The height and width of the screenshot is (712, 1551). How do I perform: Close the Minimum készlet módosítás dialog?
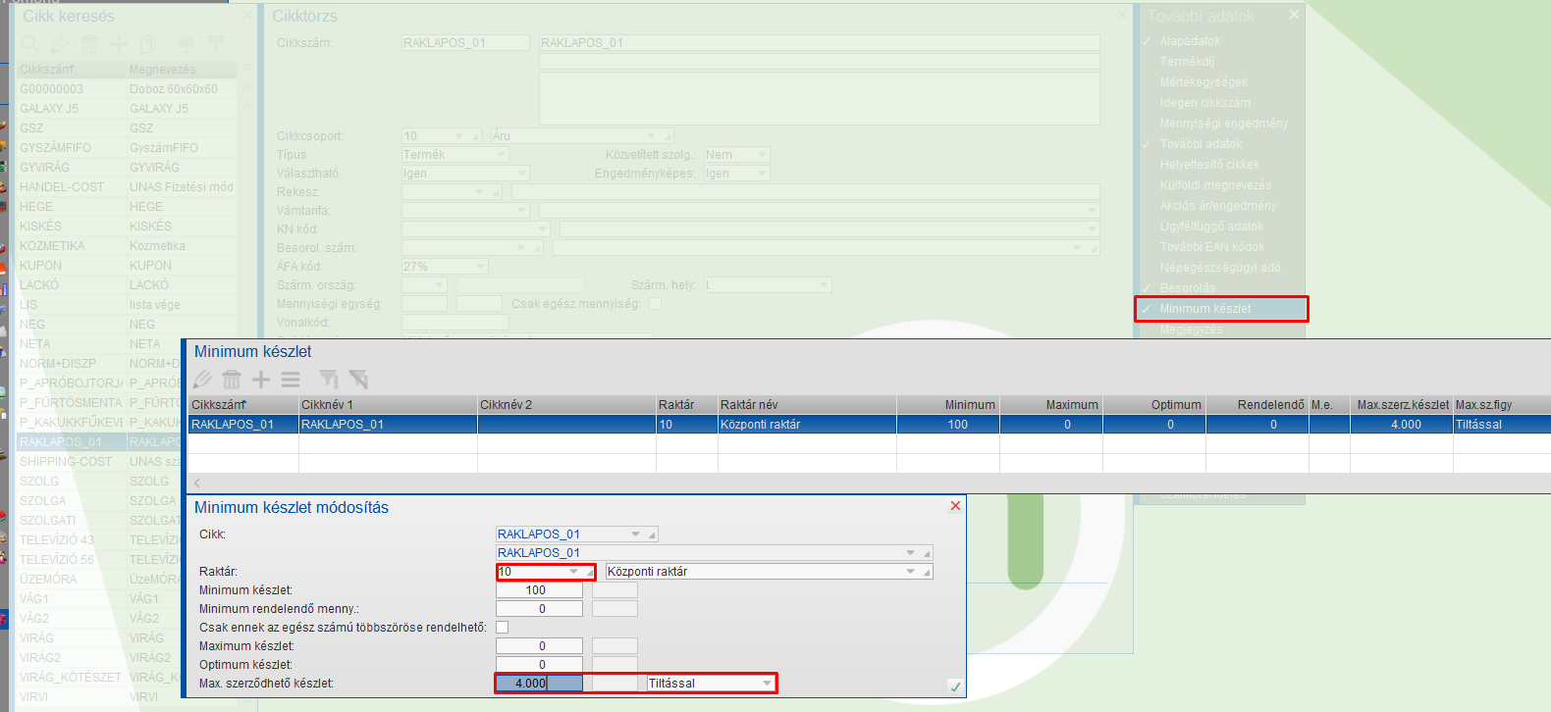955,506
